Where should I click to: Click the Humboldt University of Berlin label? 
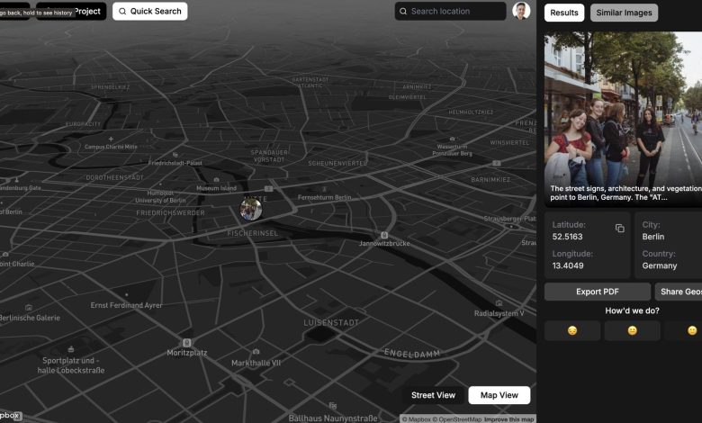pos(160,197)
